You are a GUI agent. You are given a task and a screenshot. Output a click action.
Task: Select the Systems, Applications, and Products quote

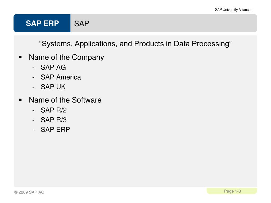[135, 44]
